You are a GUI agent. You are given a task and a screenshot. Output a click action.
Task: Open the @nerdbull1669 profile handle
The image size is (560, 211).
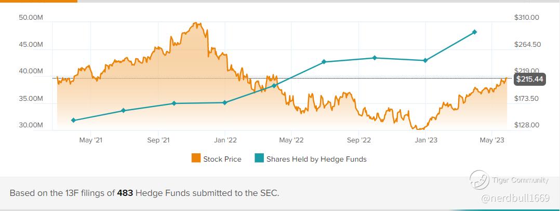pyautogui.click(x=515, y=198)
